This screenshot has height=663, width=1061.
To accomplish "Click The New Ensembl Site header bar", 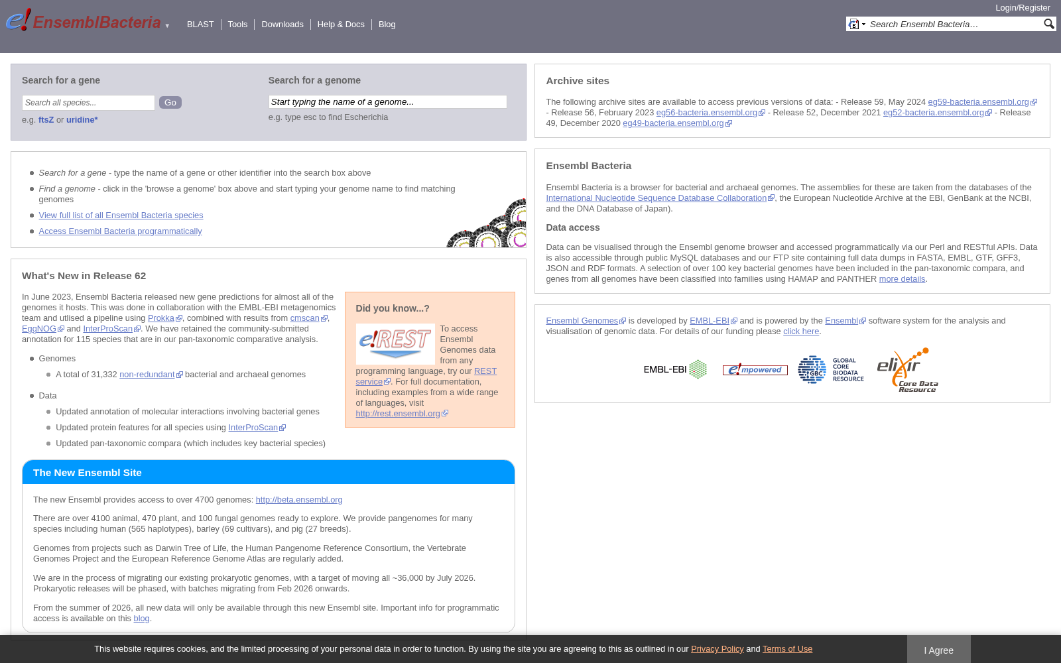I will coord(269,472).
